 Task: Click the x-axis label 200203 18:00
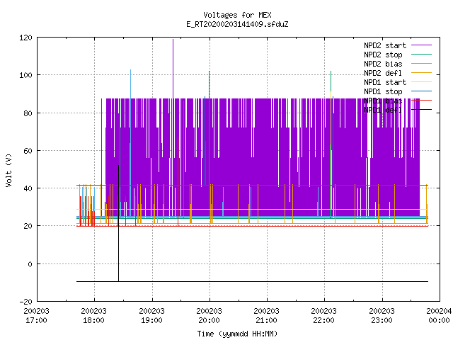pyautogui.click(x=94, y=316)
